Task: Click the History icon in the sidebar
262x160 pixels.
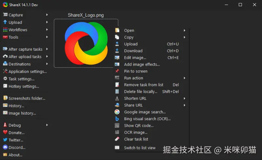Action: click(x=5, y=105)
